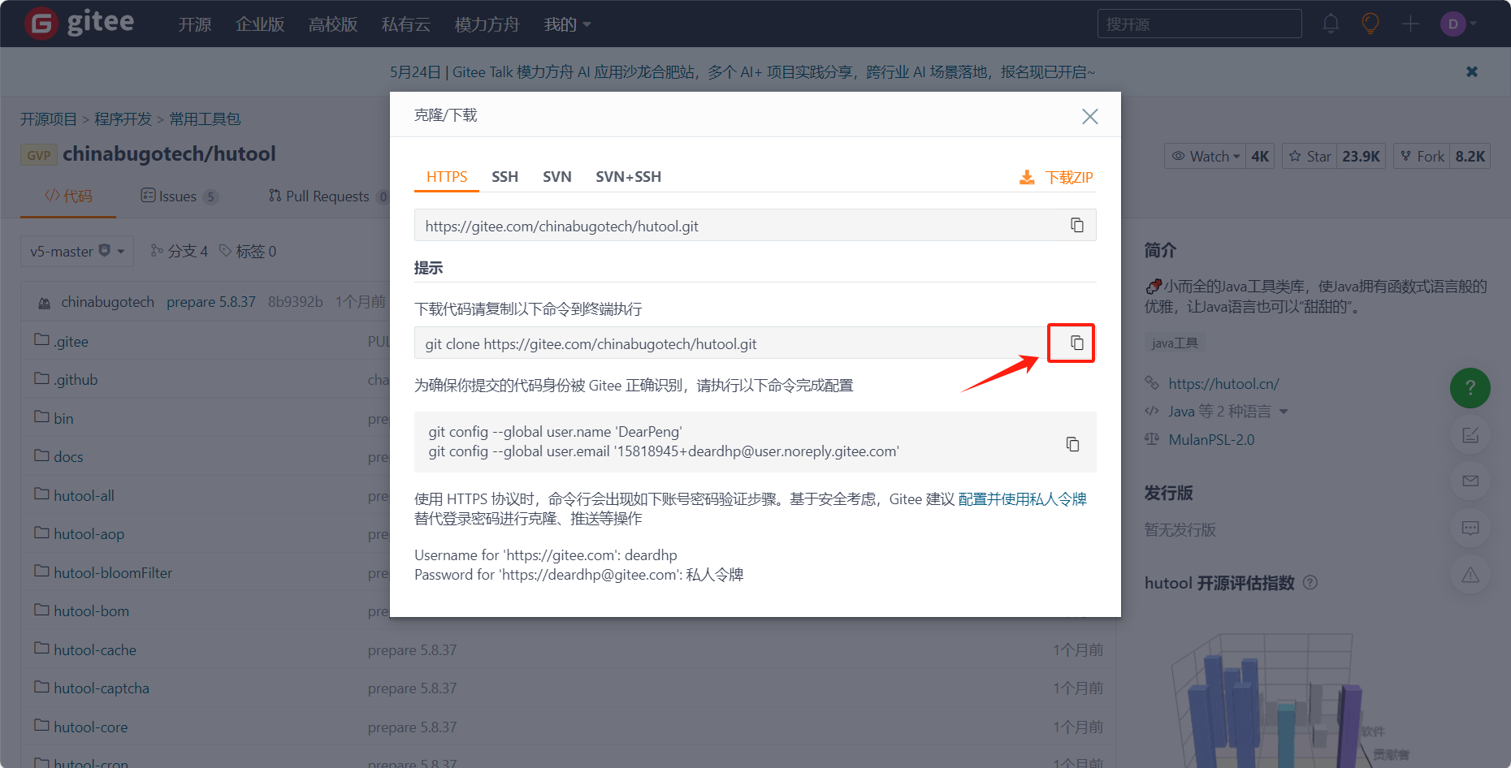
Task: Click the 常用工具包 breadcrumb
Action: [x=205, y=119]
